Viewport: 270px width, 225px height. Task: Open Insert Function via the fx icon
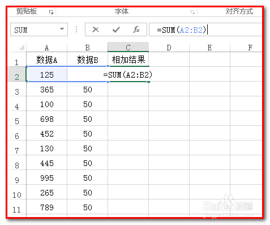coord(136,29)
